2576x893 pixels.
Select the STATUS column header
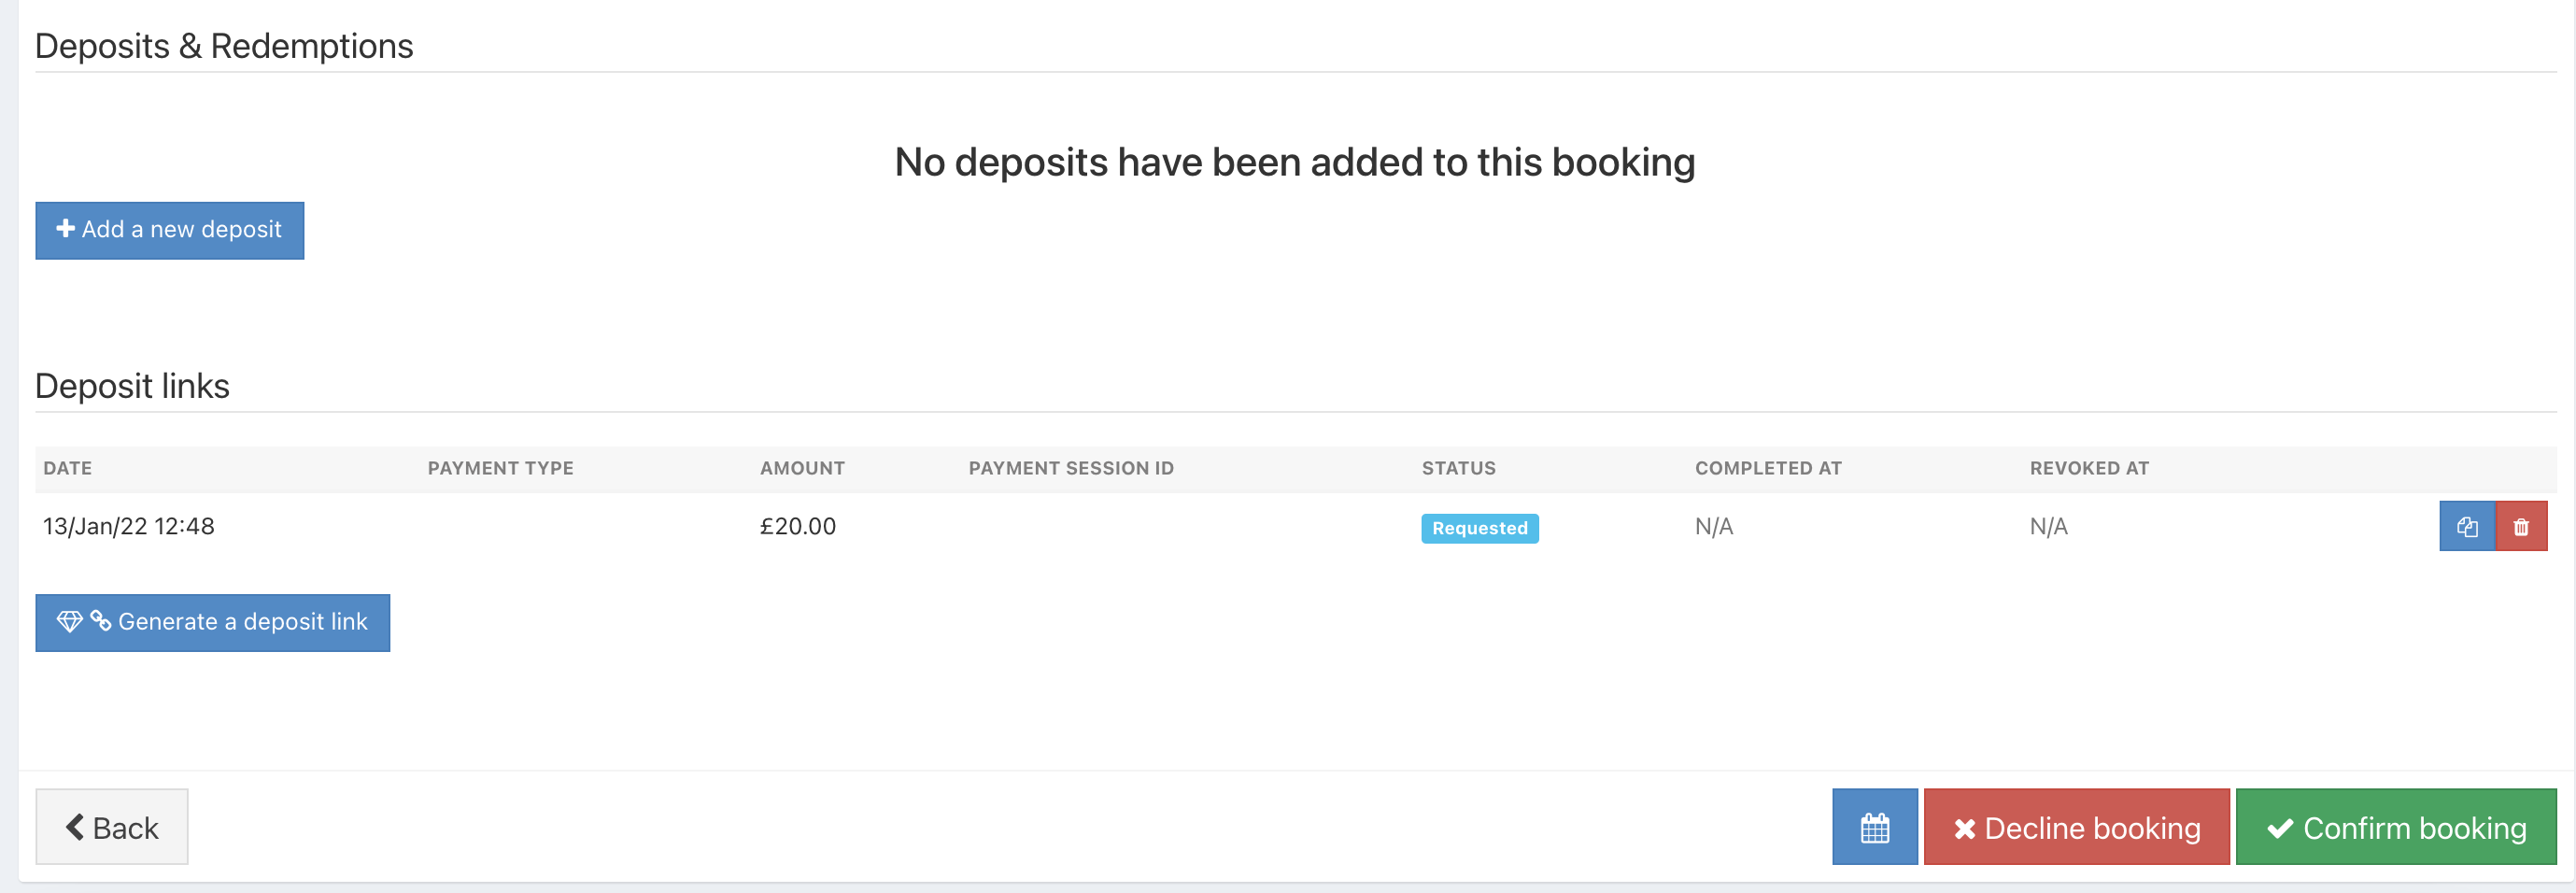[x=1458, y=468]
